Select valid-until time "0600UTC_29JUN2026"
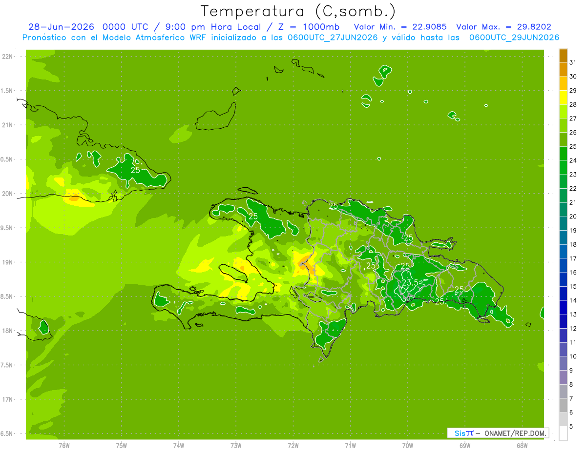This screenshot has height=452, width=586. [514, 38]
